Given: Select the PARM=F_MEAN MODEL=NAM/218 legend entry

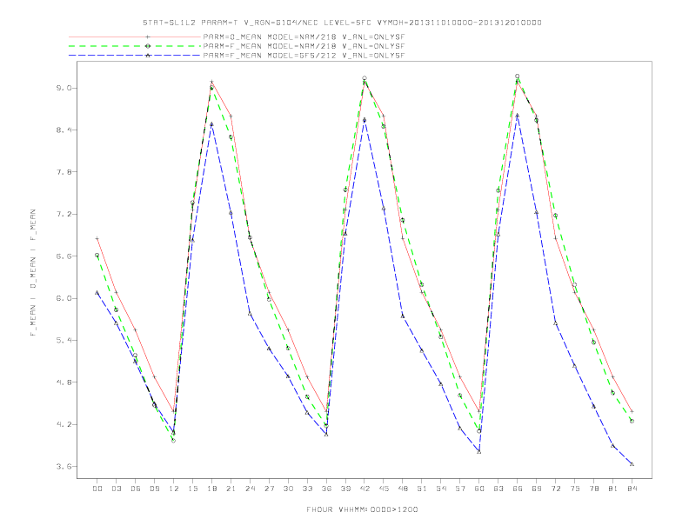Looking at the screenshot, I should tap(304, 46).
